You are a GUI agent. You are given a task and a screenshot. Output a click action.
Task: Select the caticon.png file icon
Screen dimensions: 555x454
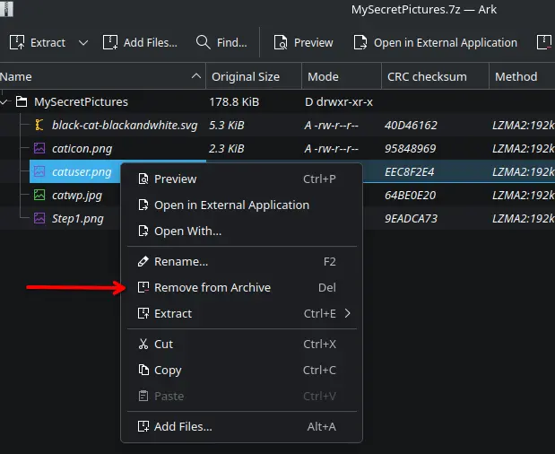tap(39, 148)
